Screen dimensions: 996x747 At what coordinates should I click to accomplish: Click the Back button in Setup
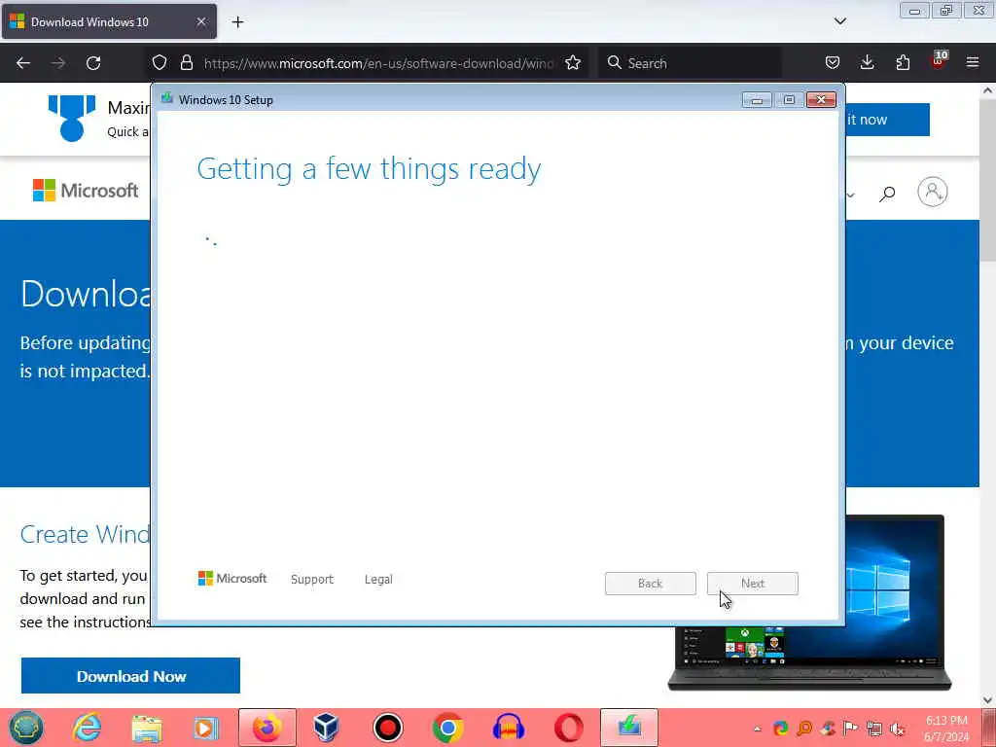651,584
